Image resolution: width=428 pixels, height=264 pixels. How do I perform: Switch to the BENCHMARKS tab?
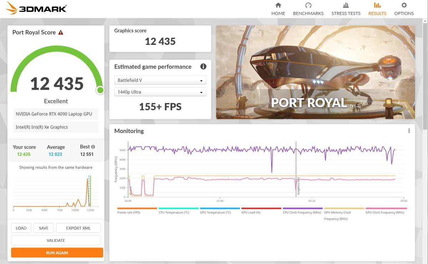308,14
